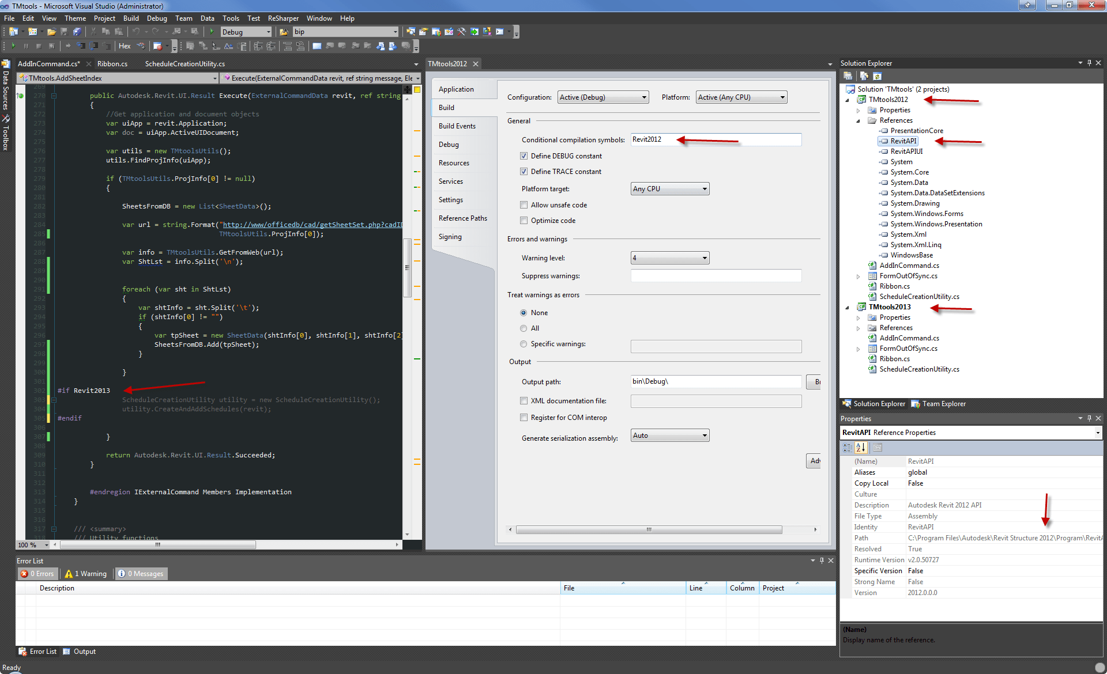The image size is (1107, 674).
Task: Select the All warnings radio button
Action: click(x=524, y=328)
